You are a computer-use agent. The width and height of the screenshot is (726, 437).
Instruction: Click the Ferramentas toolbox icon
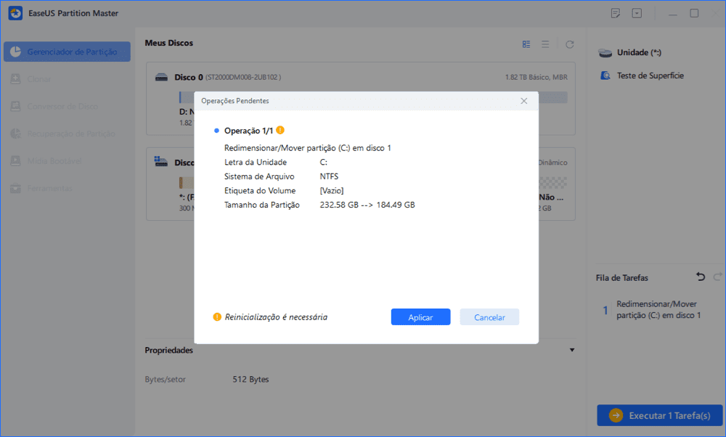pyautogui.click(x=16, y=189)
